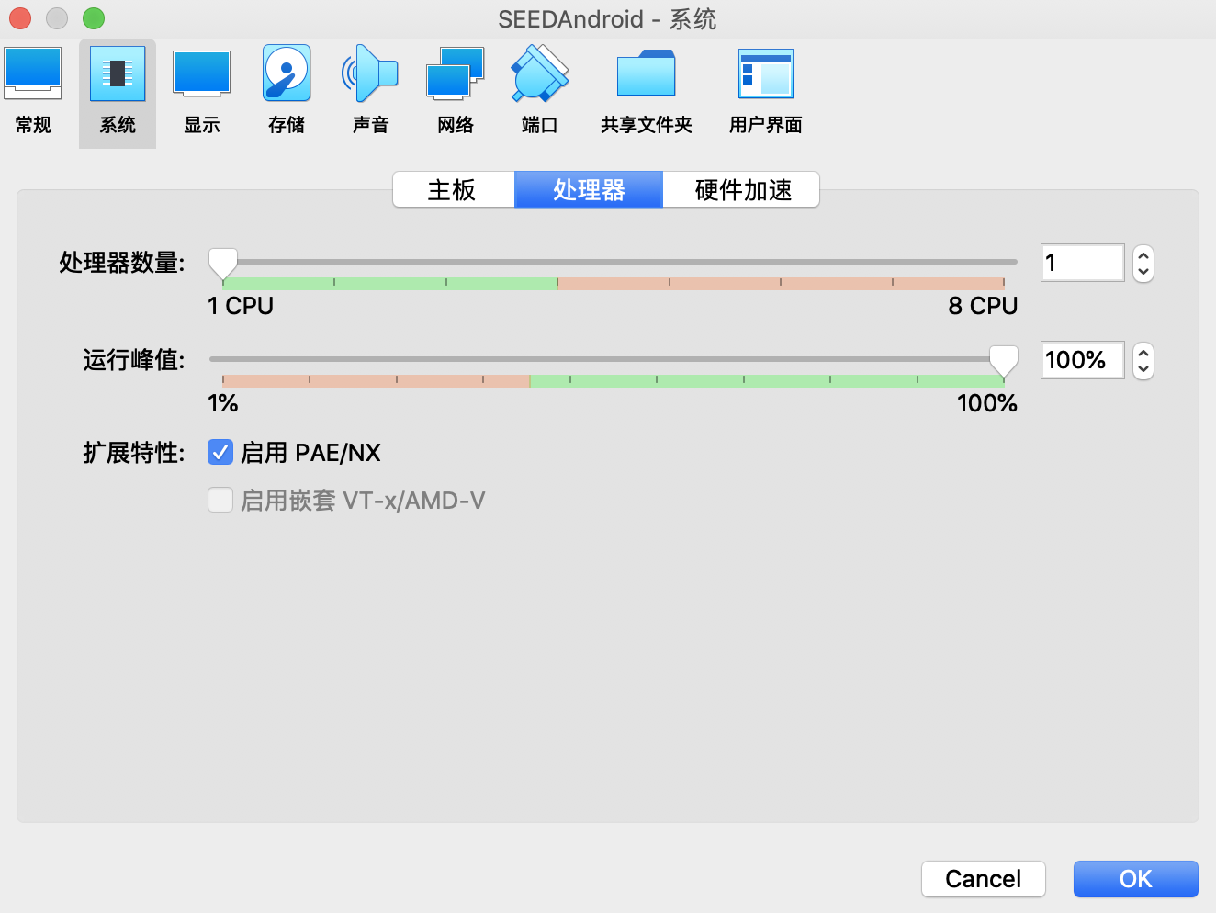Click the 运行峰值 slider handle
Viewport: 1216px width, 913px height.
[1004, 361]
